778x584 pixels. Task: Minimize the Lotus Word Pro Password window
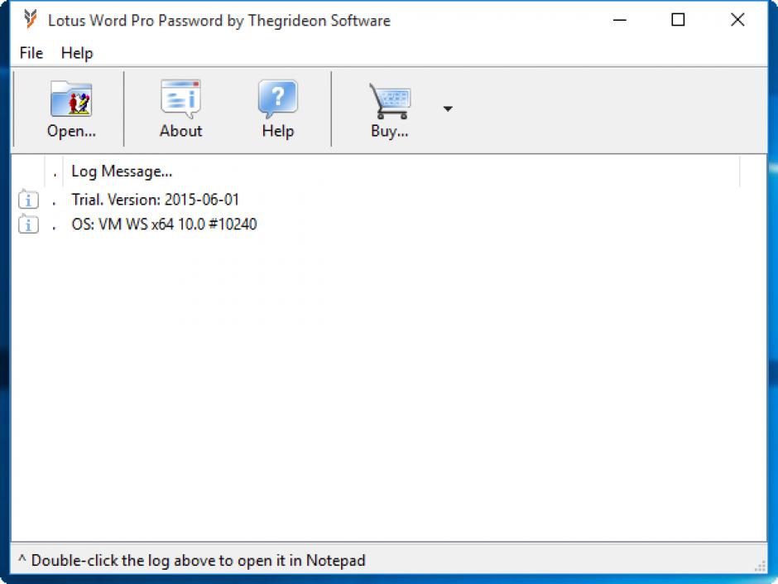pyautogui.click(x=620, y=20)
